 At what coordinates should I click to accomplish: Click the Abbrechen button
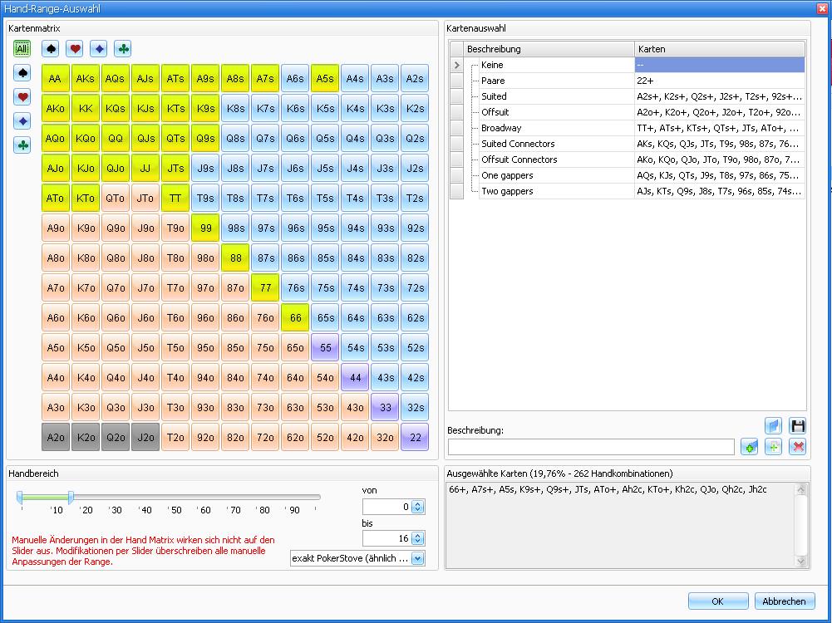point(785,601)
